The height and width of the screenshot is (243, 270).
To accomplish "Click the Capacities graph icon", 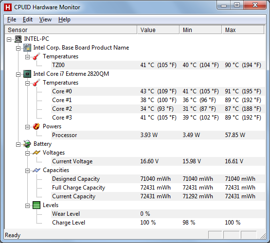I will click(36, 170).
